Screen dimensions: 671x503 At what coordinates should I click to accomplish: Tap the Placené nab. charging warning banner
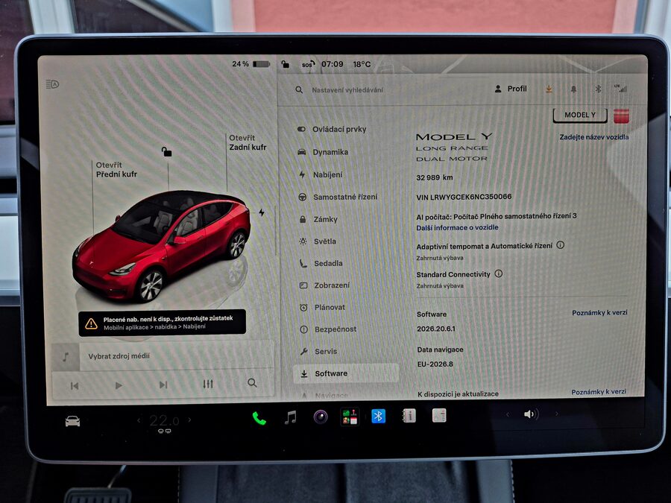click(x=163, y=323)
